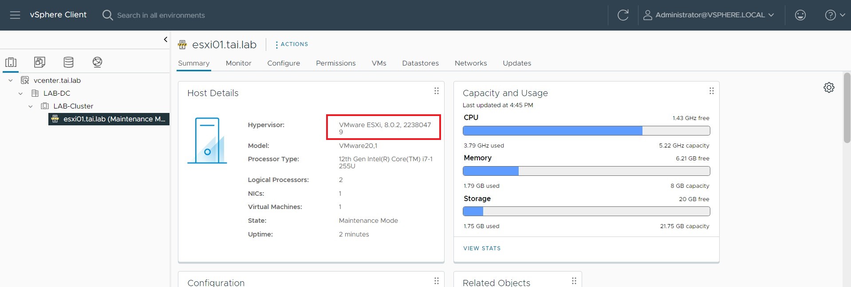Click the Related Objects card heading

[496, 283]
